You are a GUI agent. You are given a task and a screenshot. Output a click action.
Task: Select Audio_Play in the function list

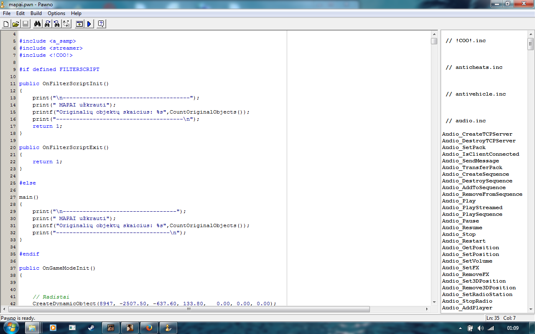[459, 201]
